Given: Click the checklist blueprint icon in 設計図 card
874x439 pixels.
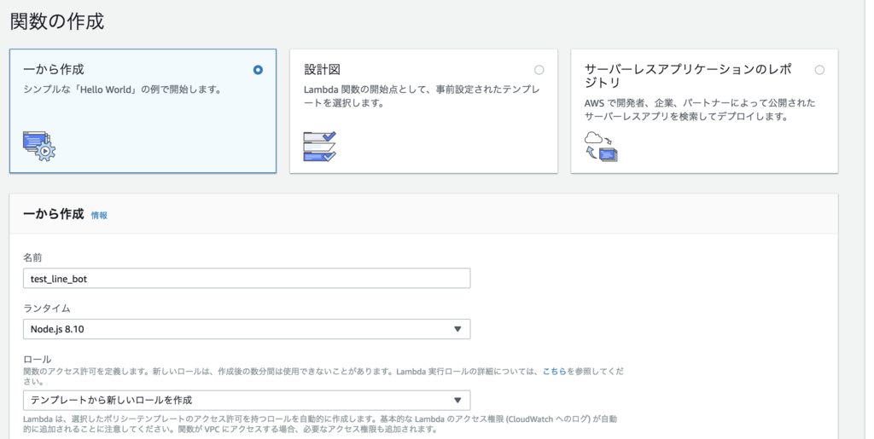Looking at the screenshot, I should pyautogui.click(x=320, y=147).
